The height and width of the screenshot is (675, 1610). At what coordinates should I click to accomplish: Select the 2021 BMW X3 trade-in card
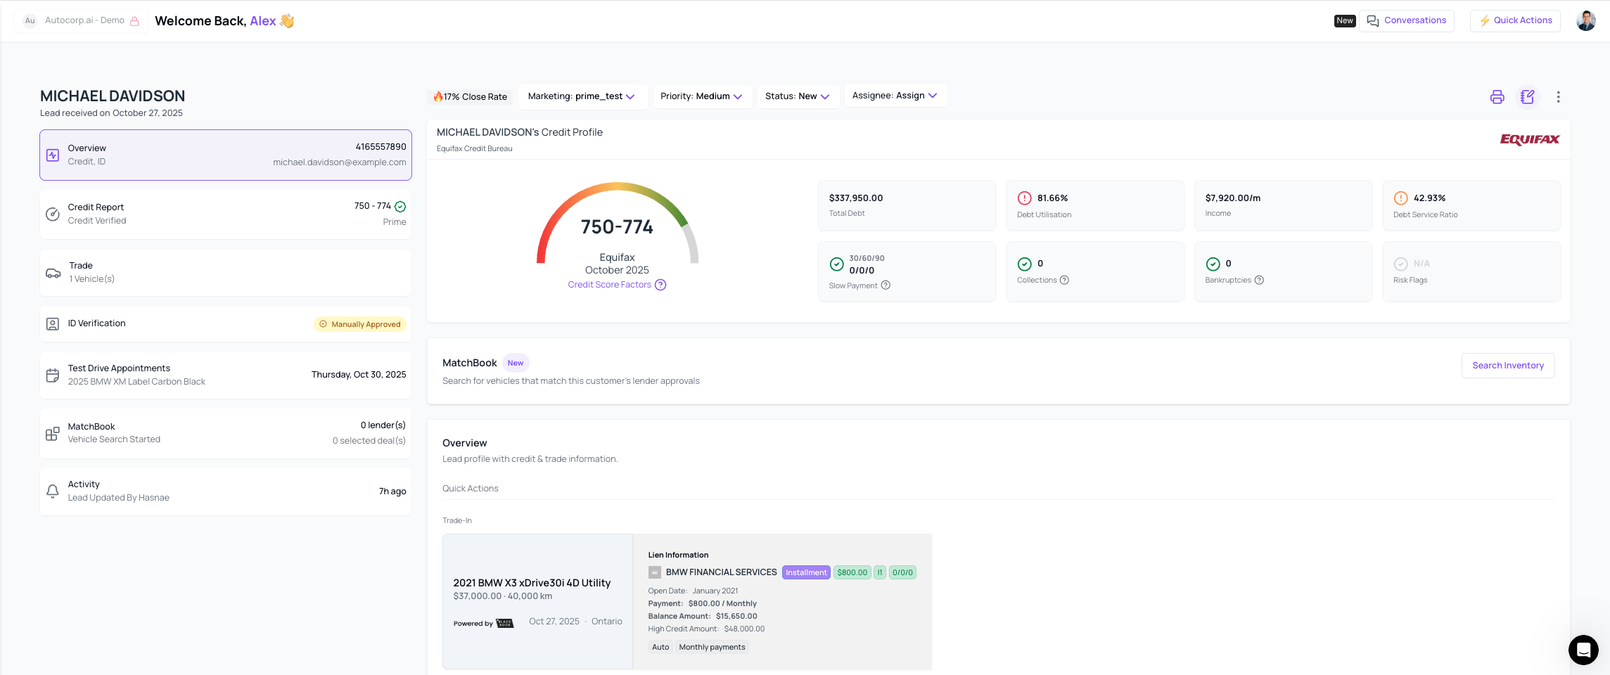[x=537, y=601]
